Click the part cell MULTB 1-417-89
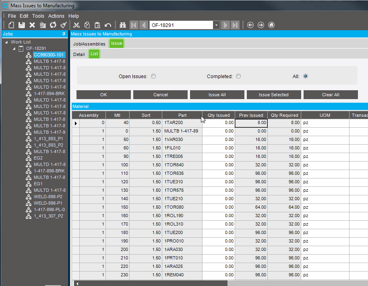This screenshot has height=286, width=368. click(182, 131)
